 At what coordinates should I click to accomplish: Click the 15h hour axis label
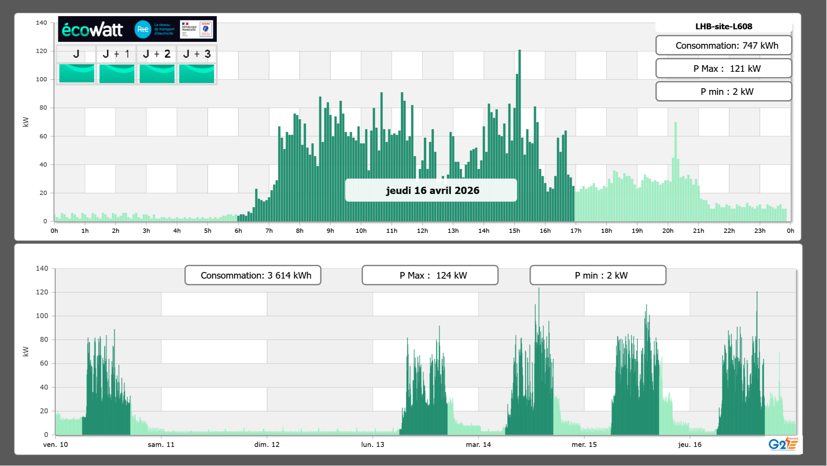pyautogui.click(x=514, y=231)
